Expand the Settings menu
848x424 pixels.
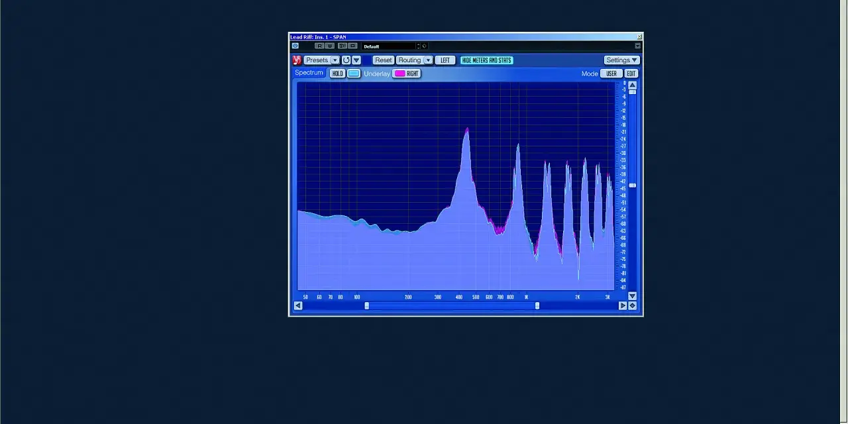(x=621, y=60)
